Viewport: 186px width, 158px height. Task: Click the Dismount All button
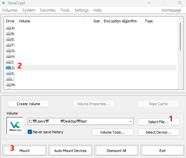click(116, 150)
